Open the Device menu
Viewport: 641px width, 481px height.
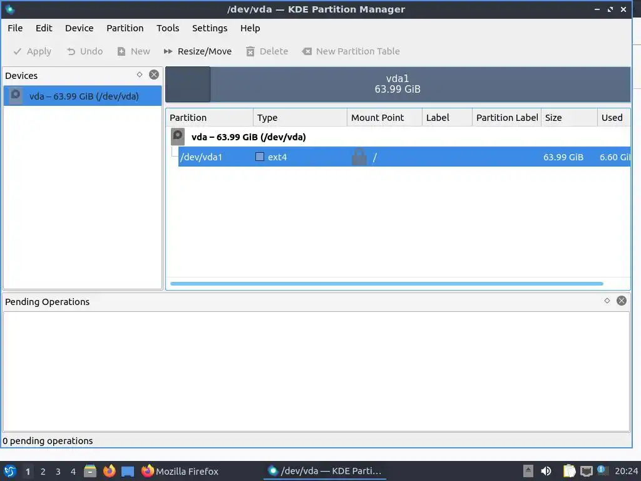[79, 28]
